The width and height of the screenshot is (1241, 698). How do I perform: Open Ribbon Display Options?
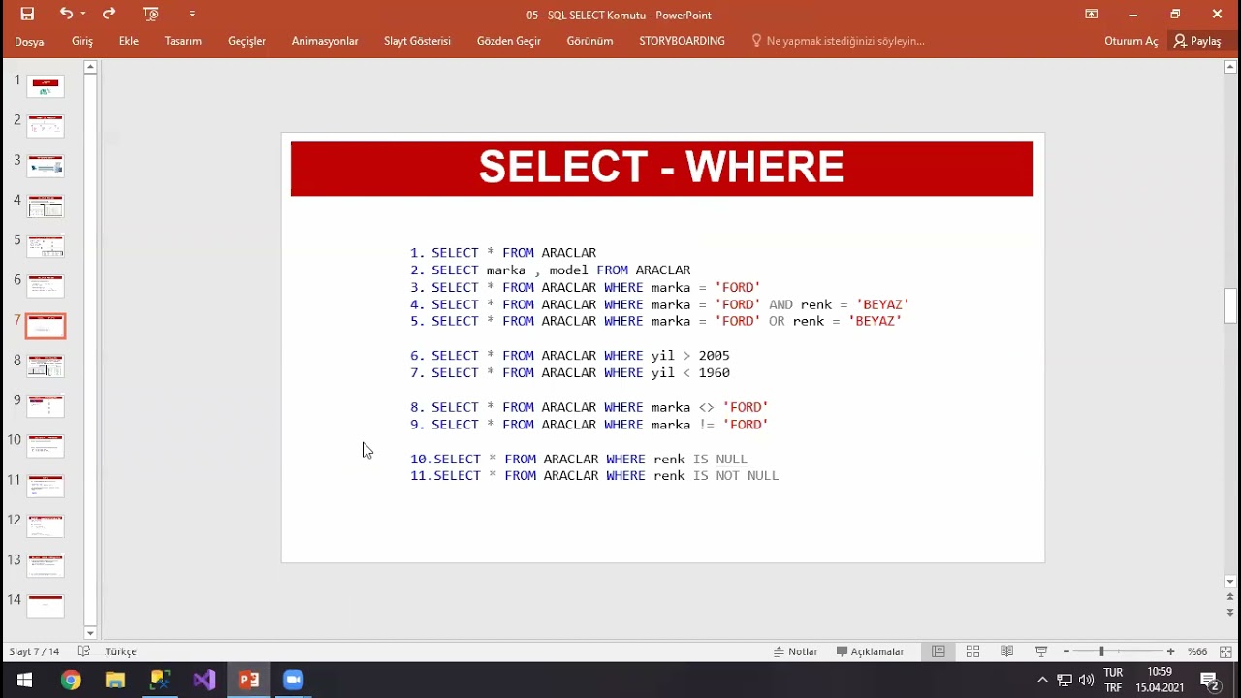(1092, 15)
